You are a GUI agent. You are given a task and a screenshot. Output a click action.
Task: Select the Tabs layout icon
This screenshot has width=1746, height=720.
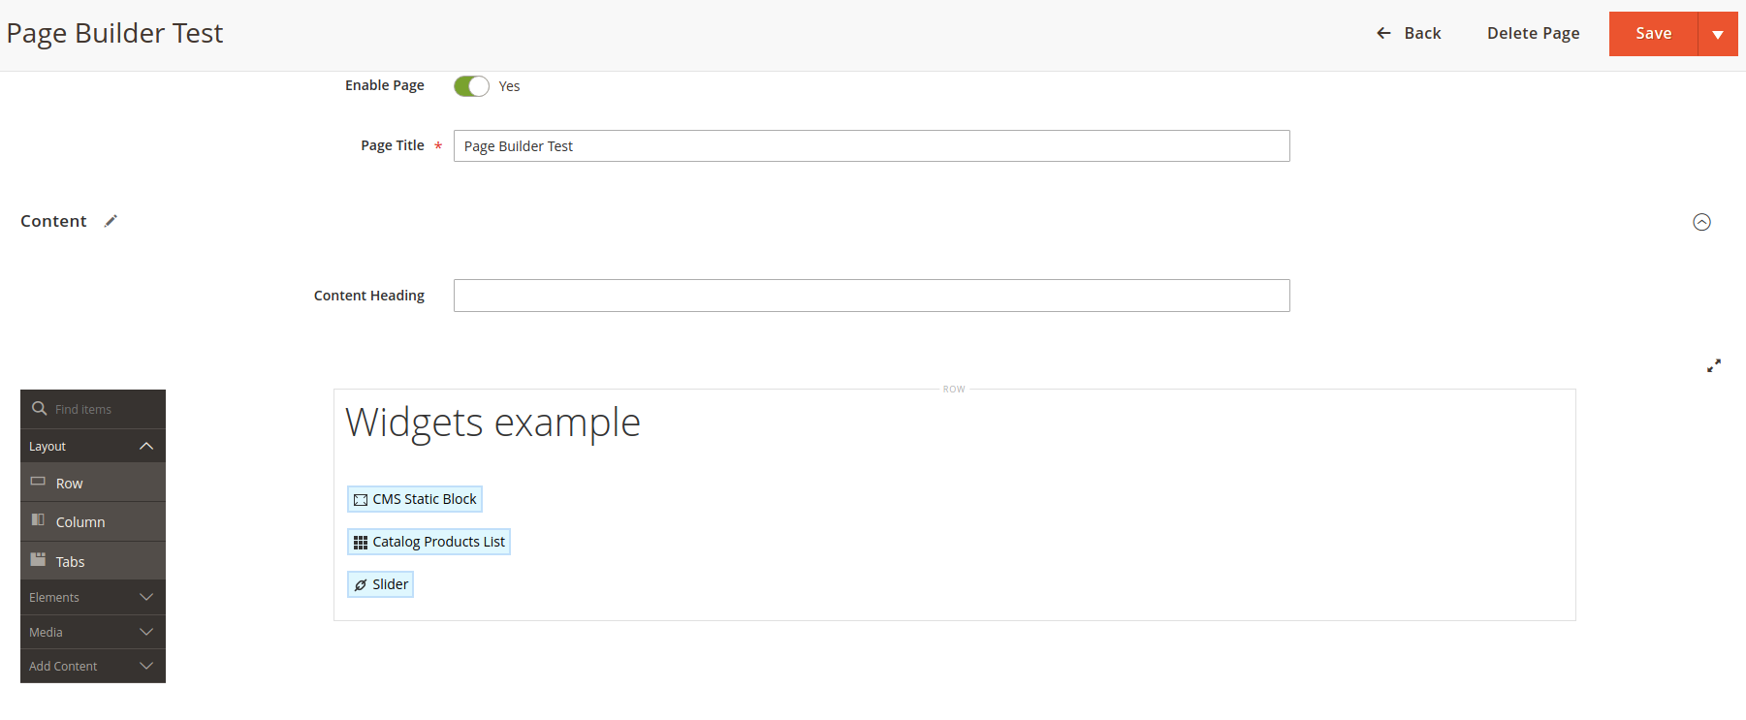pyautogui.click(x=38, y=559)
